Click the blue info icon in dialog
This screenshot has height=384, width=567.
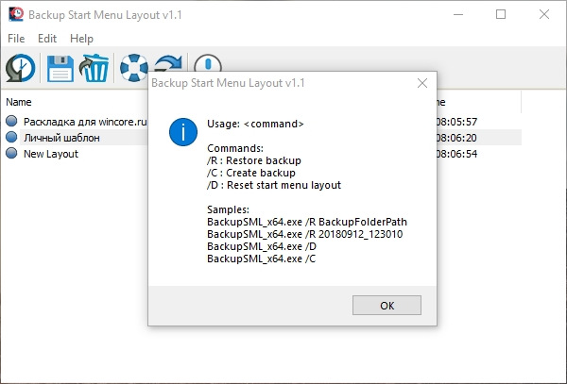(x=183, y=132)
